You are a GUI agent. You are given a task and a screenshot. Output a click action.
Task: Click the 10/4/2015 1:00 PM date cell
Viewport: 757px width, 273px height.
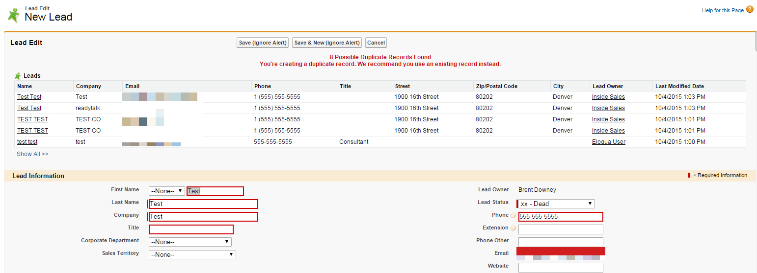tap(680, 142)
